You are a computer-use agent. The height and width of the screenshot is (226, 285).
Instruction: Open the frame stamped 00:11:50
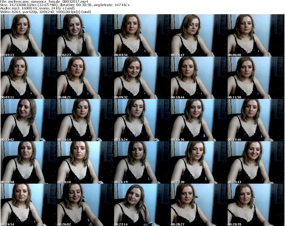(x=256, y=78)
